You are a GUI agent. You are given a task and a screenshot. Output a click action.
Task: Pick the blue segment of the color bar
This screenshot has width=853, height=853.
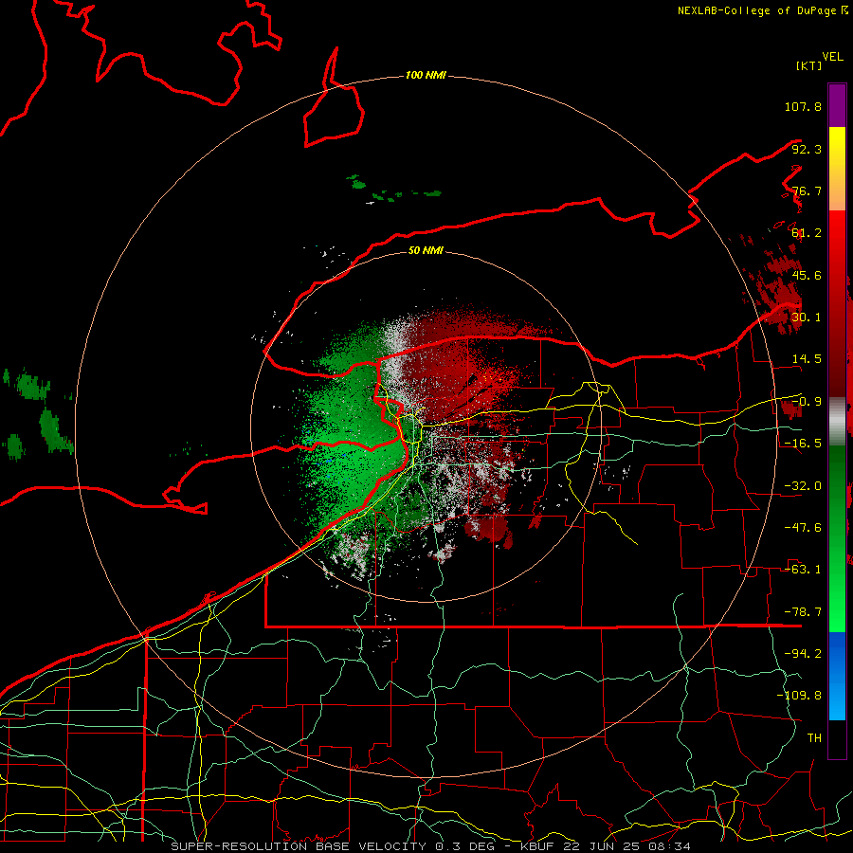(x=837, y=676)
